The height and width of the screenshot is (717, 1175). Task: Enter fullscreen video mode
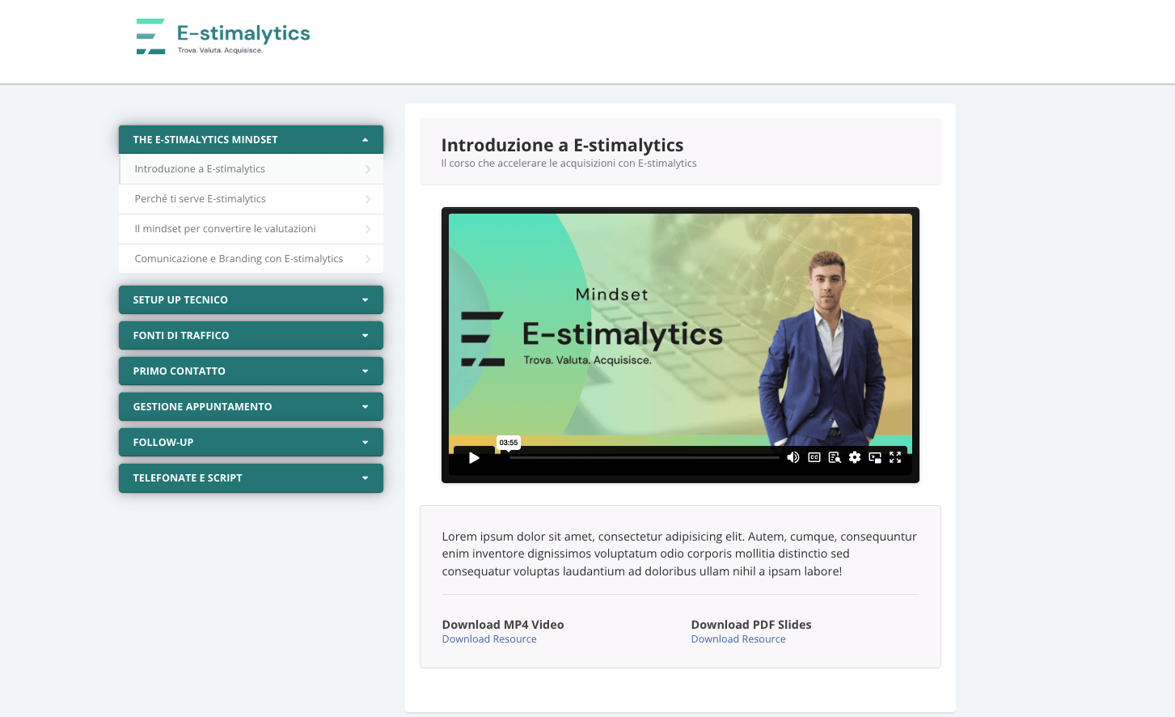pos(895,457)
